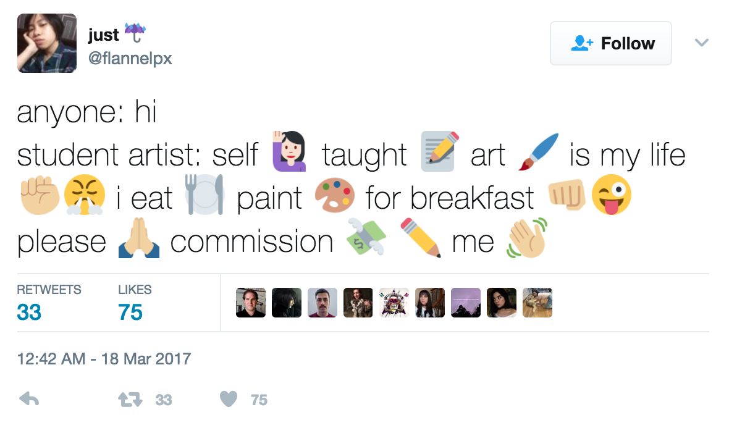Click the display name 'just'
Image resolution: width=750 pixels, height=441 pixels.
point(103,35)
